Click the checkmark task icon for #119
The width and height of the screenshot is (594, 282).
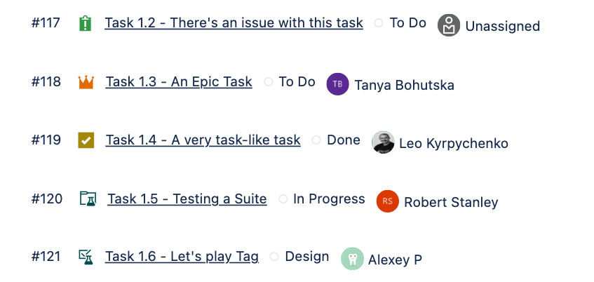[x=86, y=140]
